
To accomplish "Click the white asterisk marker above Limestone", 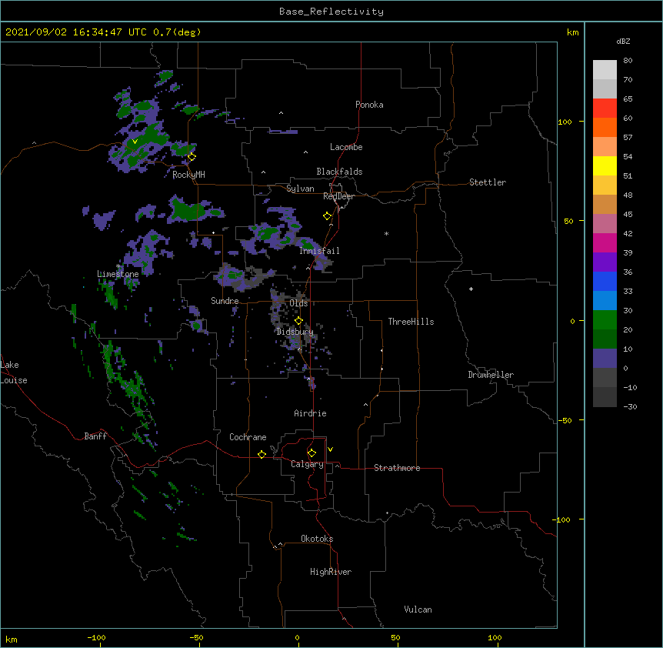I will click(x=118, y=266).
